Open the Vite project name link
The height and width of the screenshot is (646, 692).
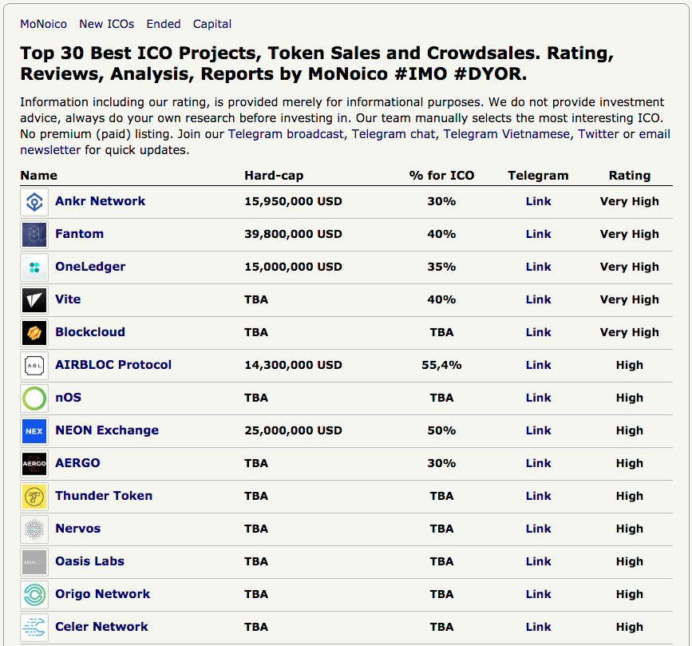68,299
